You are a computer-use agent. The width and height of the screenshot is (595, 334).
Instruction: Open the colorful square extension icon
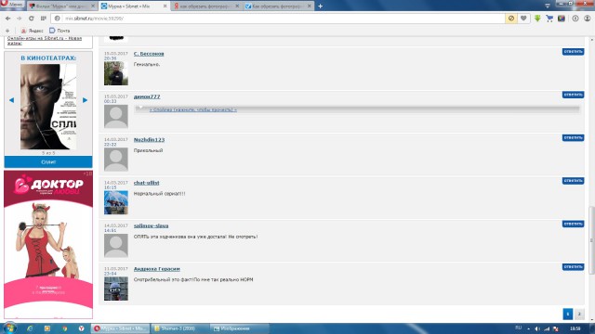562,19
